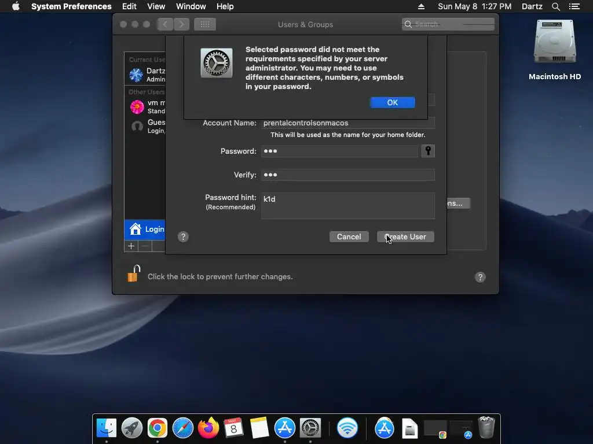Select the vm standard user
Image resolution: width=593 pixels, height=444 pixels.
point(145,107)
